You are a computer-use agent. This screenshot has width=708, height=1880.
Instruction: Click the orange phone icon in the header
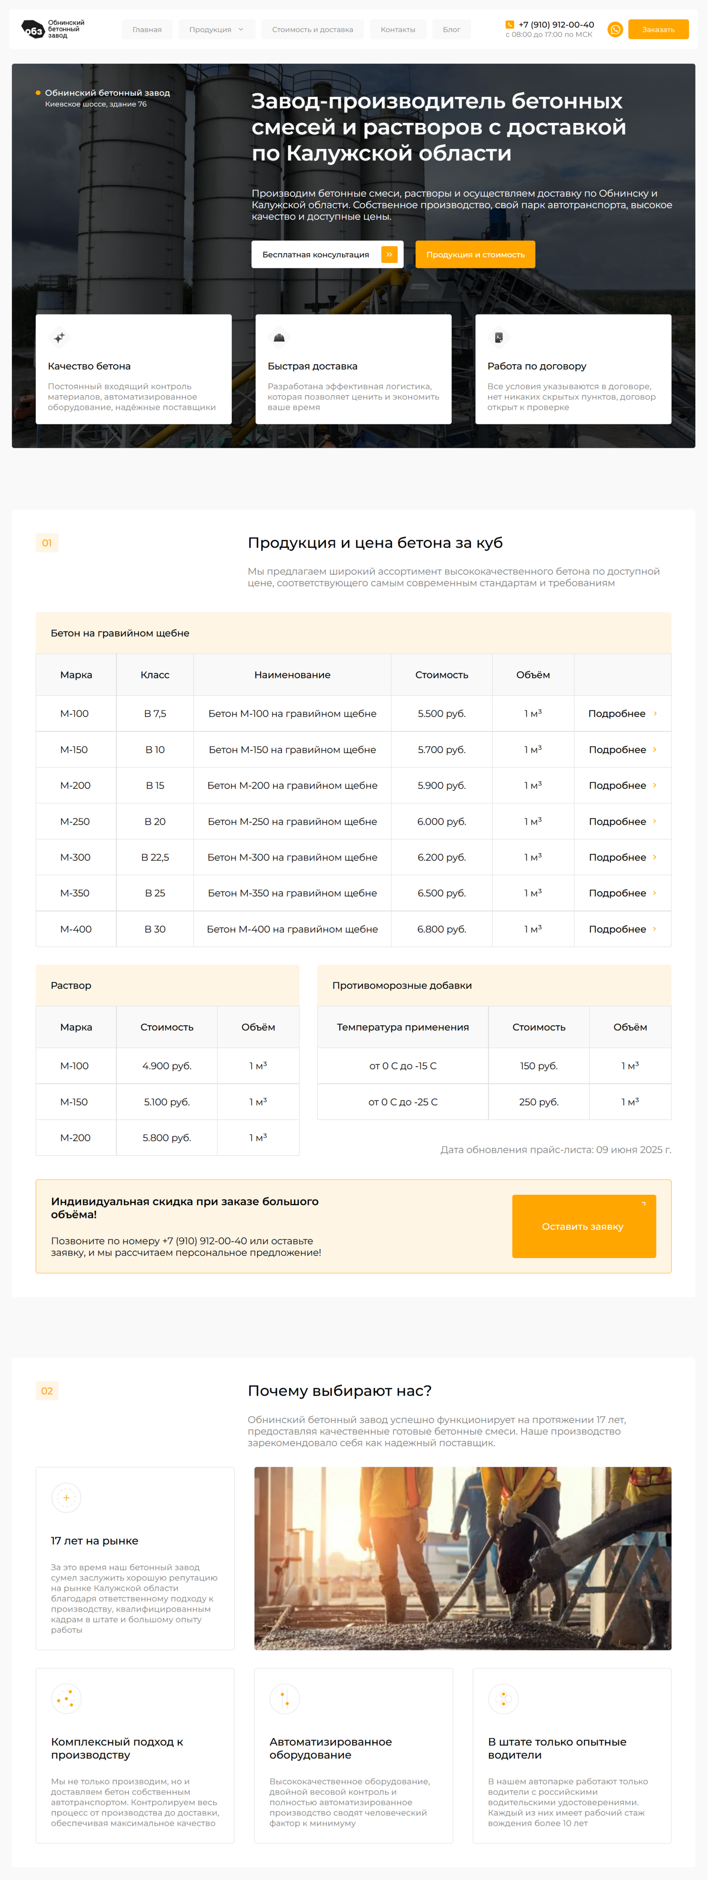click(510, 25)
